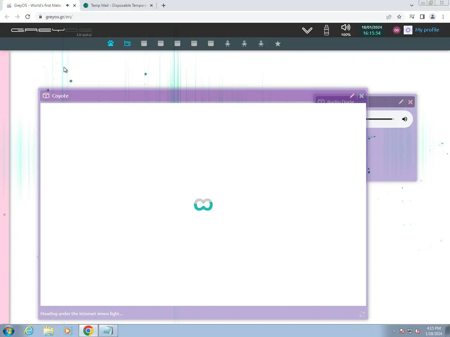Screen dimensions: 450x337
Task: Click the Coyote resize handle icon
Action: 362,314
